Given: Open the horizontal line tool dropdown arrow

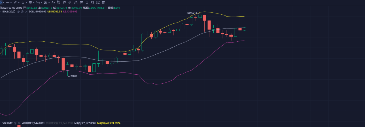Looking at the screenshot, I should point(11,3).
